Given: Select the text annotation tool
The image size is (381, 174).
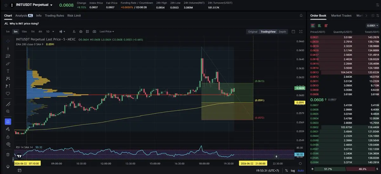Looking at the screenshot, I should [x=8, y=71].
